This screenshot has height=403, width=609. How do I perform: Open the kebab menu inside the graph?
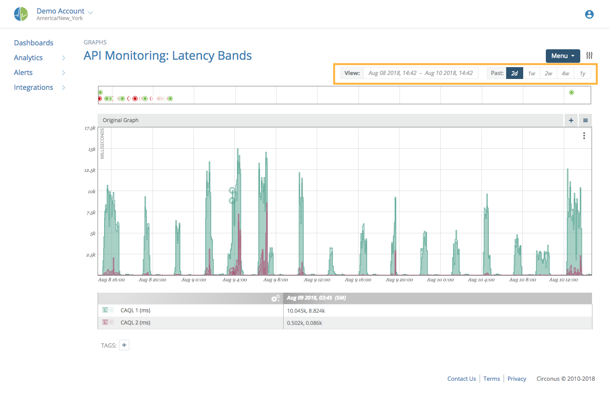(x=584, y=136)
